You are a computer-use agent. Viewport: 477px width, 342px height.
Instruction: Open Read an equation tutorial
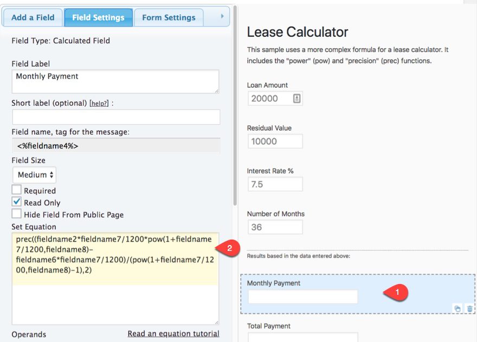click(x=173, y=333)
